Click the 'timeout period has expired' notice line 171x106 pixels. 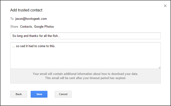[x=85, y=78]
